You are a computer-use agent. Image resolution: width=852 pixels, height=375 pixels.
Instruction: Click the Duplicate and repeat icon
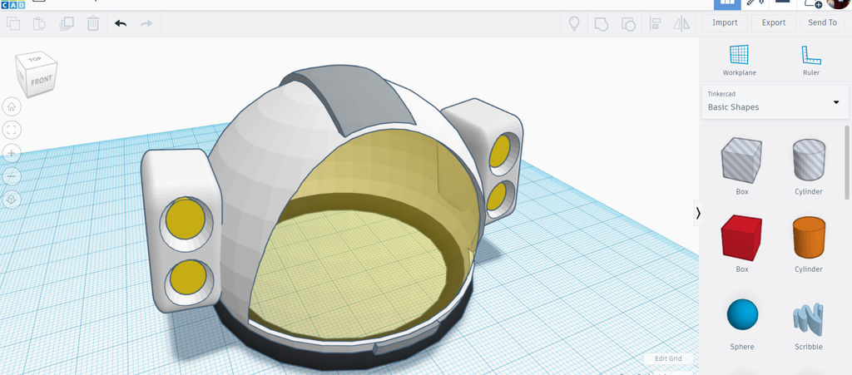pyautogui.click(x=67, y=23)
